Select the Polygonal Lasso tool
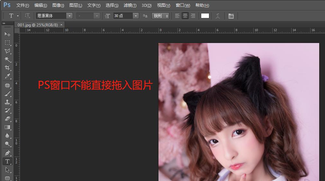 click(x=7, y=51)
